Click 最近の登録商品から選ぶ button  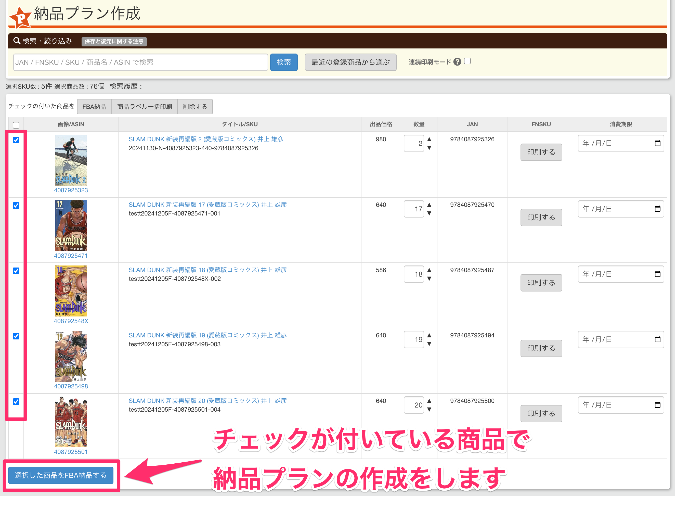350,62
